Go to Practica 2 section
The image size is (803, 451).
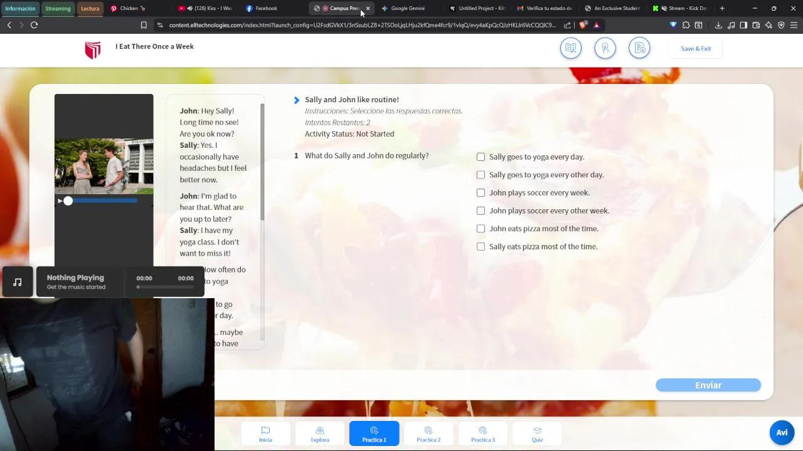[x=428, y=433]
